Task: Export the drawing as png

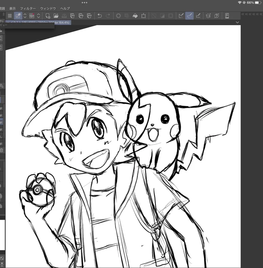Action: pyautogui.click(x=81, y=16)
